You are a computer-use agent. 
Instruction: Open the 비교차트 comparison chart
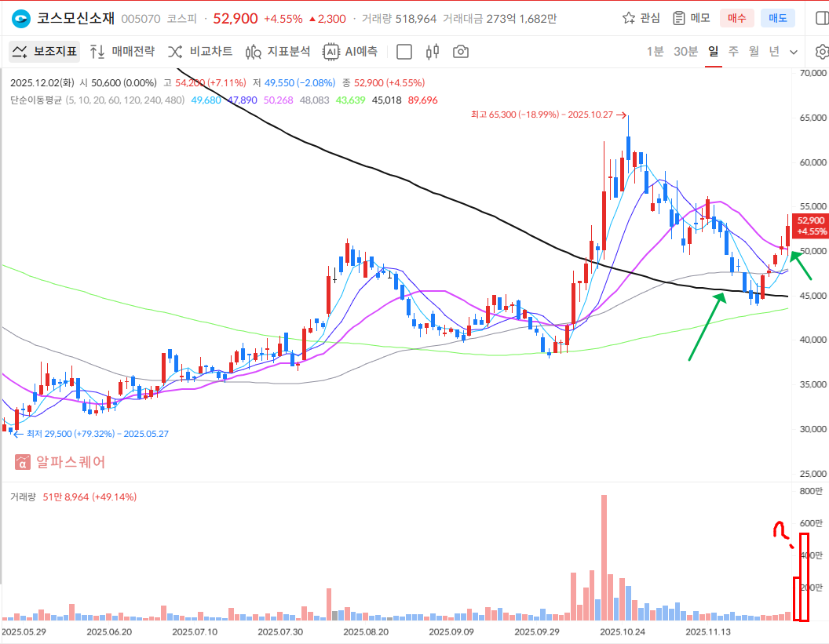[x=199, y=52]
